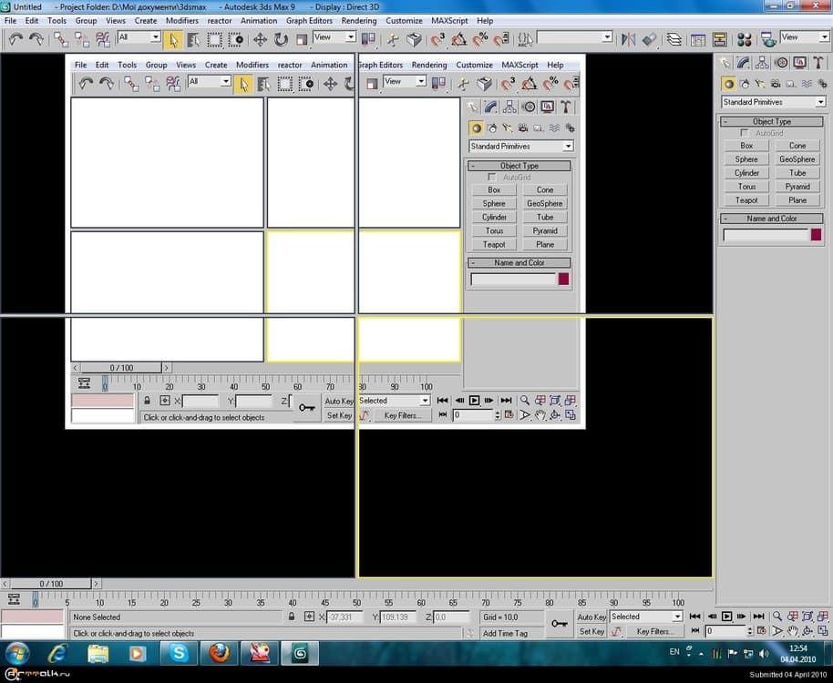Click the Mirror tool icon in the main toolbar
Screen dimensions: 833x683
[x=628, y=39]
